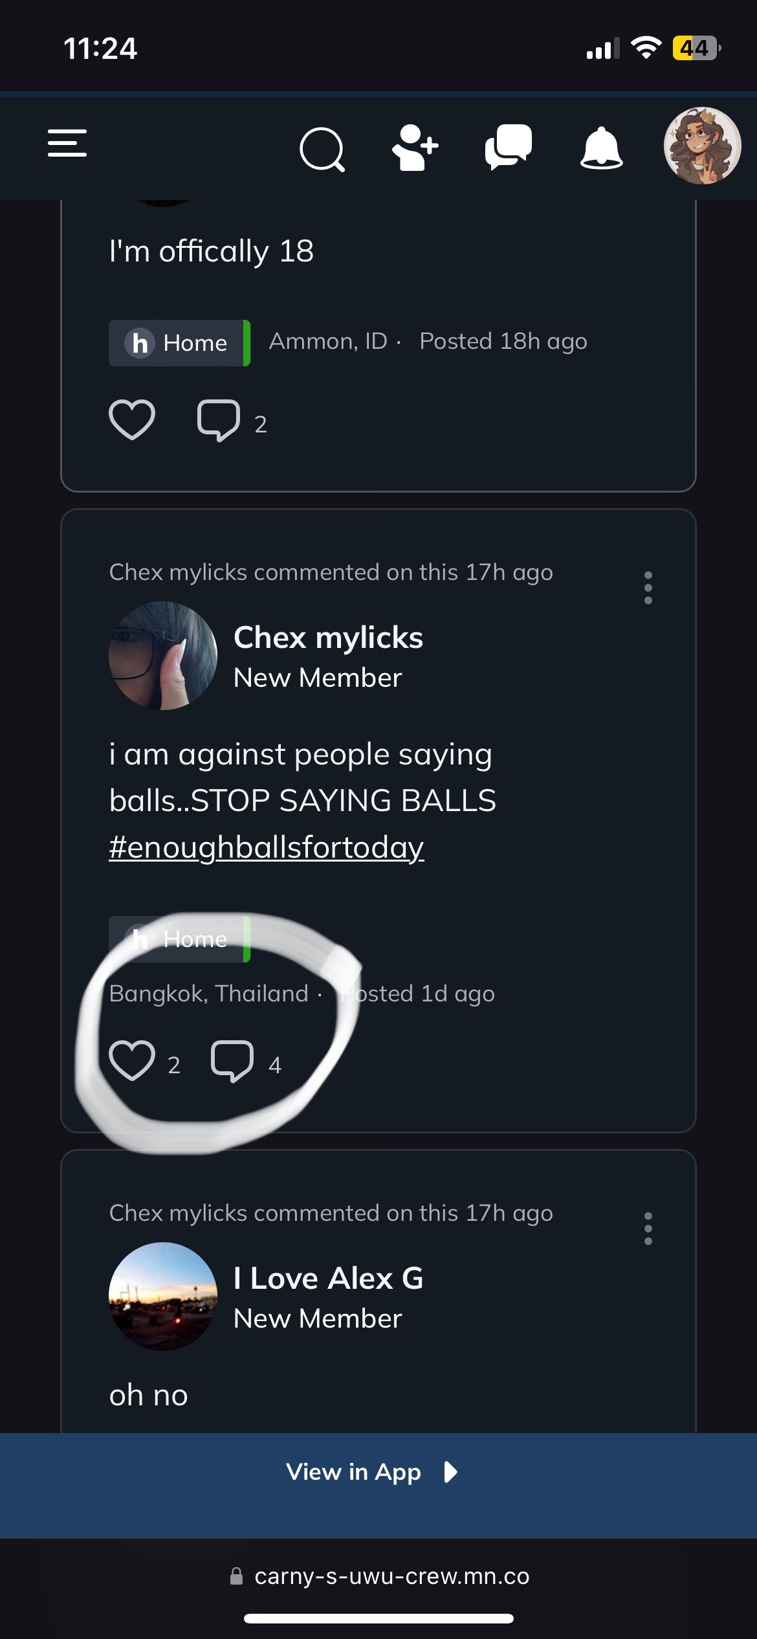The height and width of the screenshot is (1639, 757).
Task: Open I Love Alex G's profile name
Action: pyautogui.click(x=328, y=1278)
